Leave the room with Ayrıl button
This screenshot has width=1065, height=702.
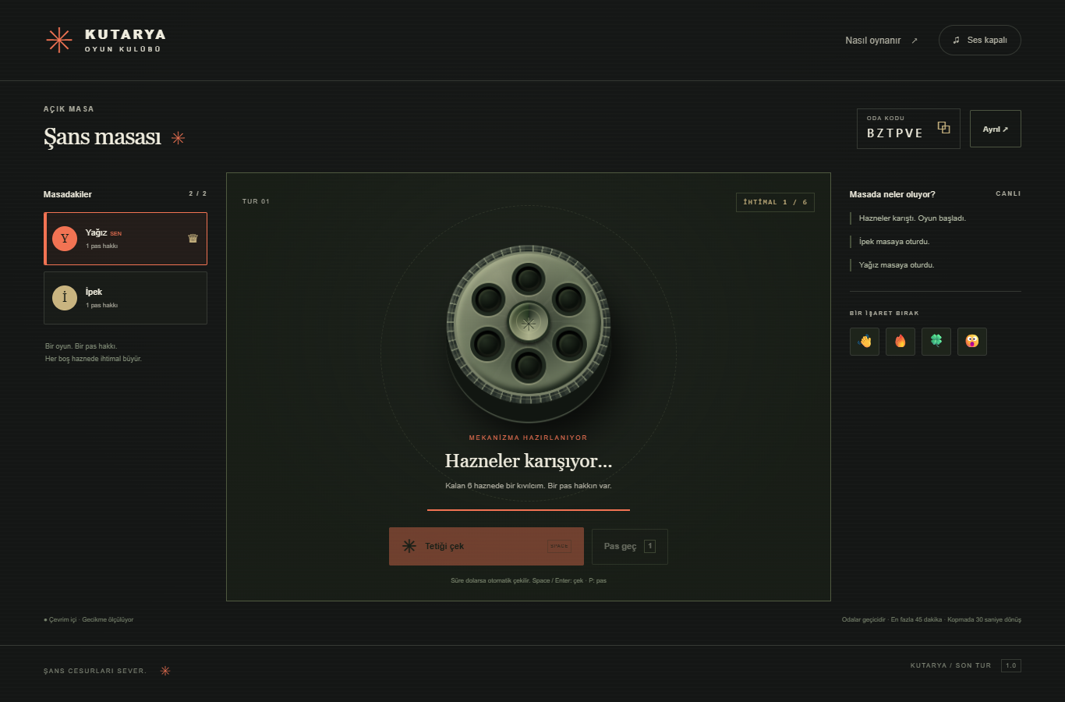point(996,129)
